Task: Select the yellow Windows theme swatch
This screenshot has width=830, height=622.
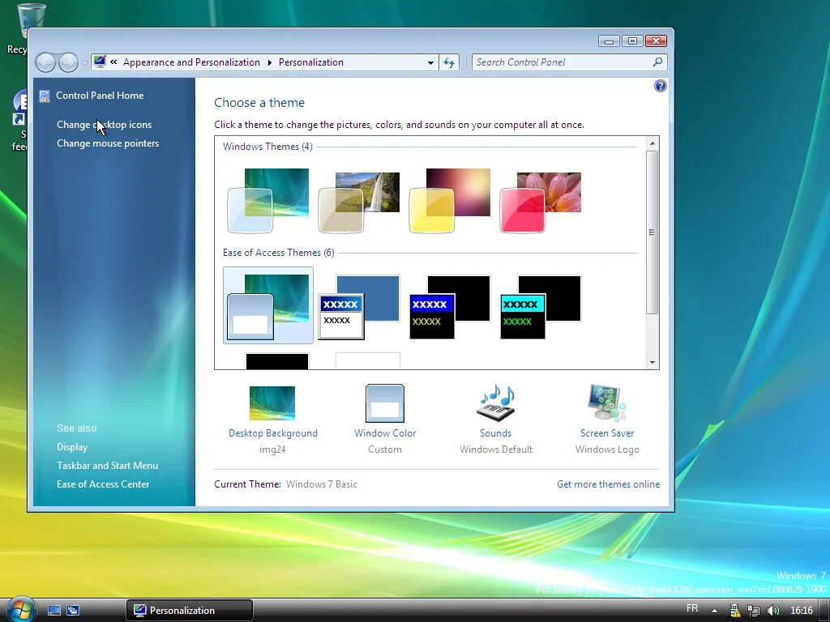Action: click(450, 201)
